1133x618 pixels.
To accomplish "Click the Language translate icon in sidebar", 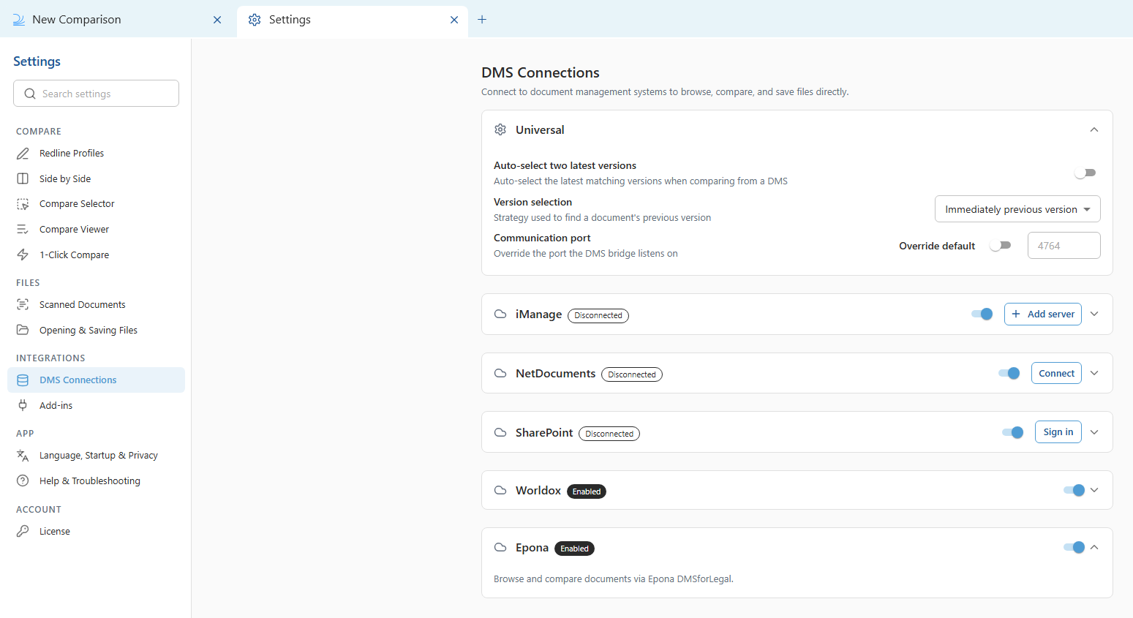I will pos(23,456).
